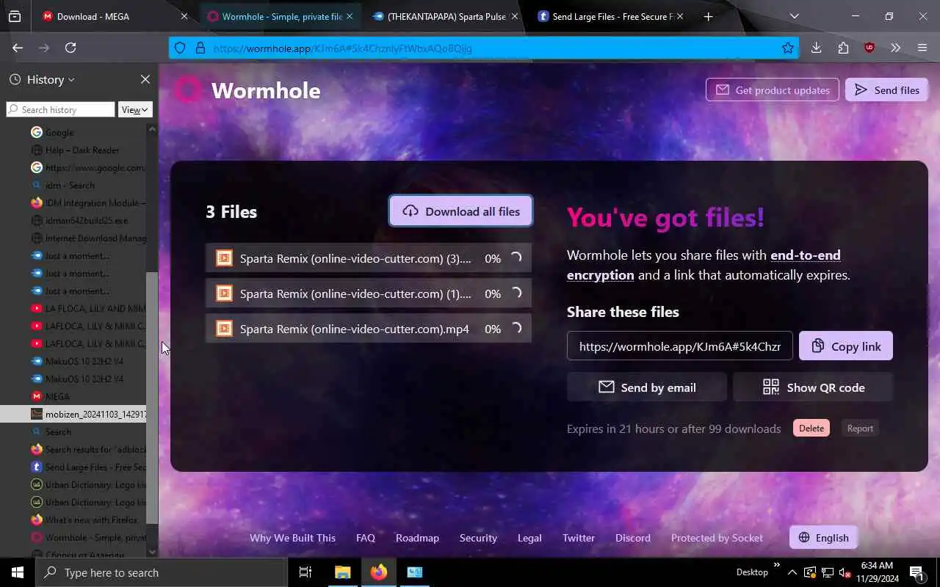This screenshot has height=587, width=940.
Task: Close the Download - MEGA tab
Action: coord(184,16)
